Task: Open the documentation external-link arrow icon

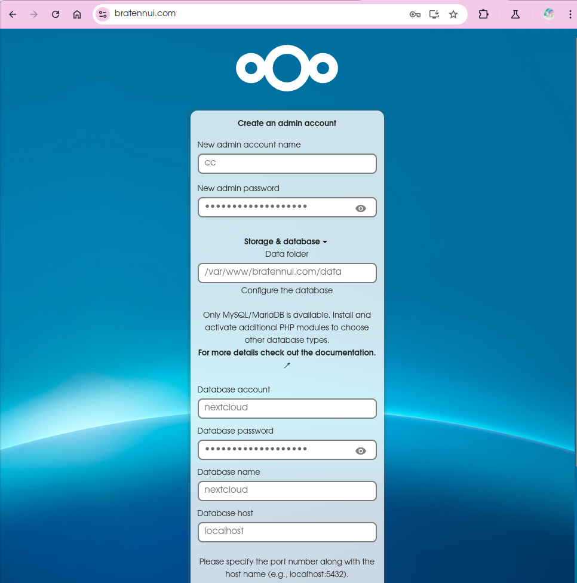Action: click(x=287, y=366)
